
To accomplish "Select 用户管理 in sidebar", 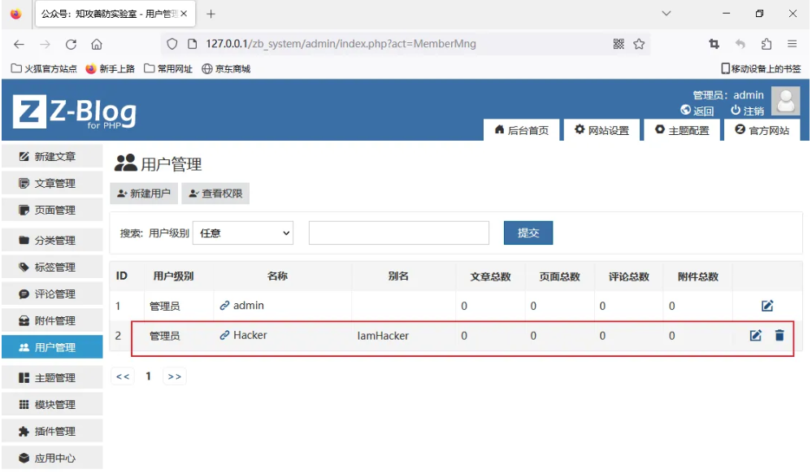I will click(x=52, y=348).
